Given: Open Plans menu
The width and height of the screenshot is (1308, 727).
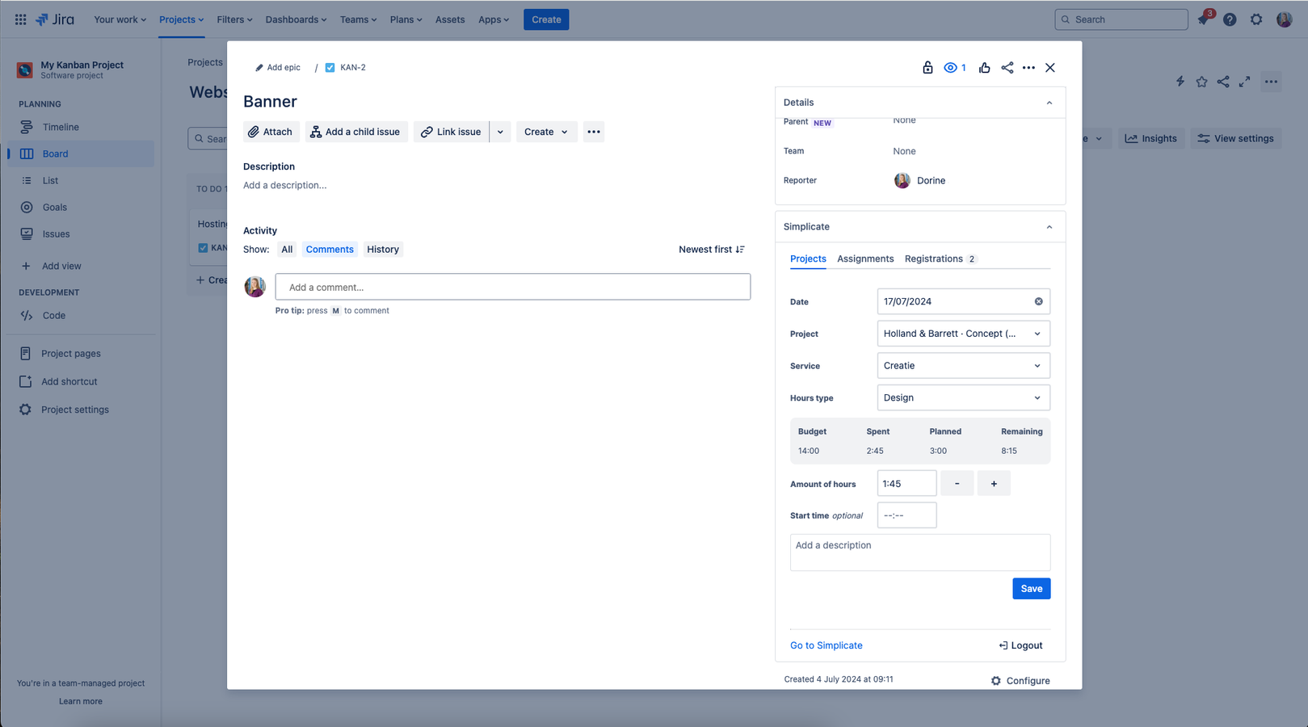Looking at the screenshot, I should coord(406,19).
